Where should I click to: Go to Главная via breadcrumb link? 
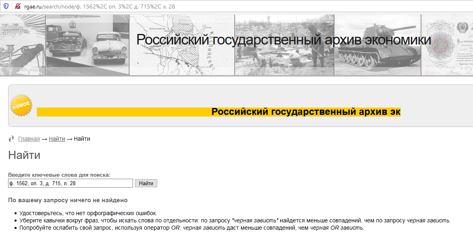(29, 139)
